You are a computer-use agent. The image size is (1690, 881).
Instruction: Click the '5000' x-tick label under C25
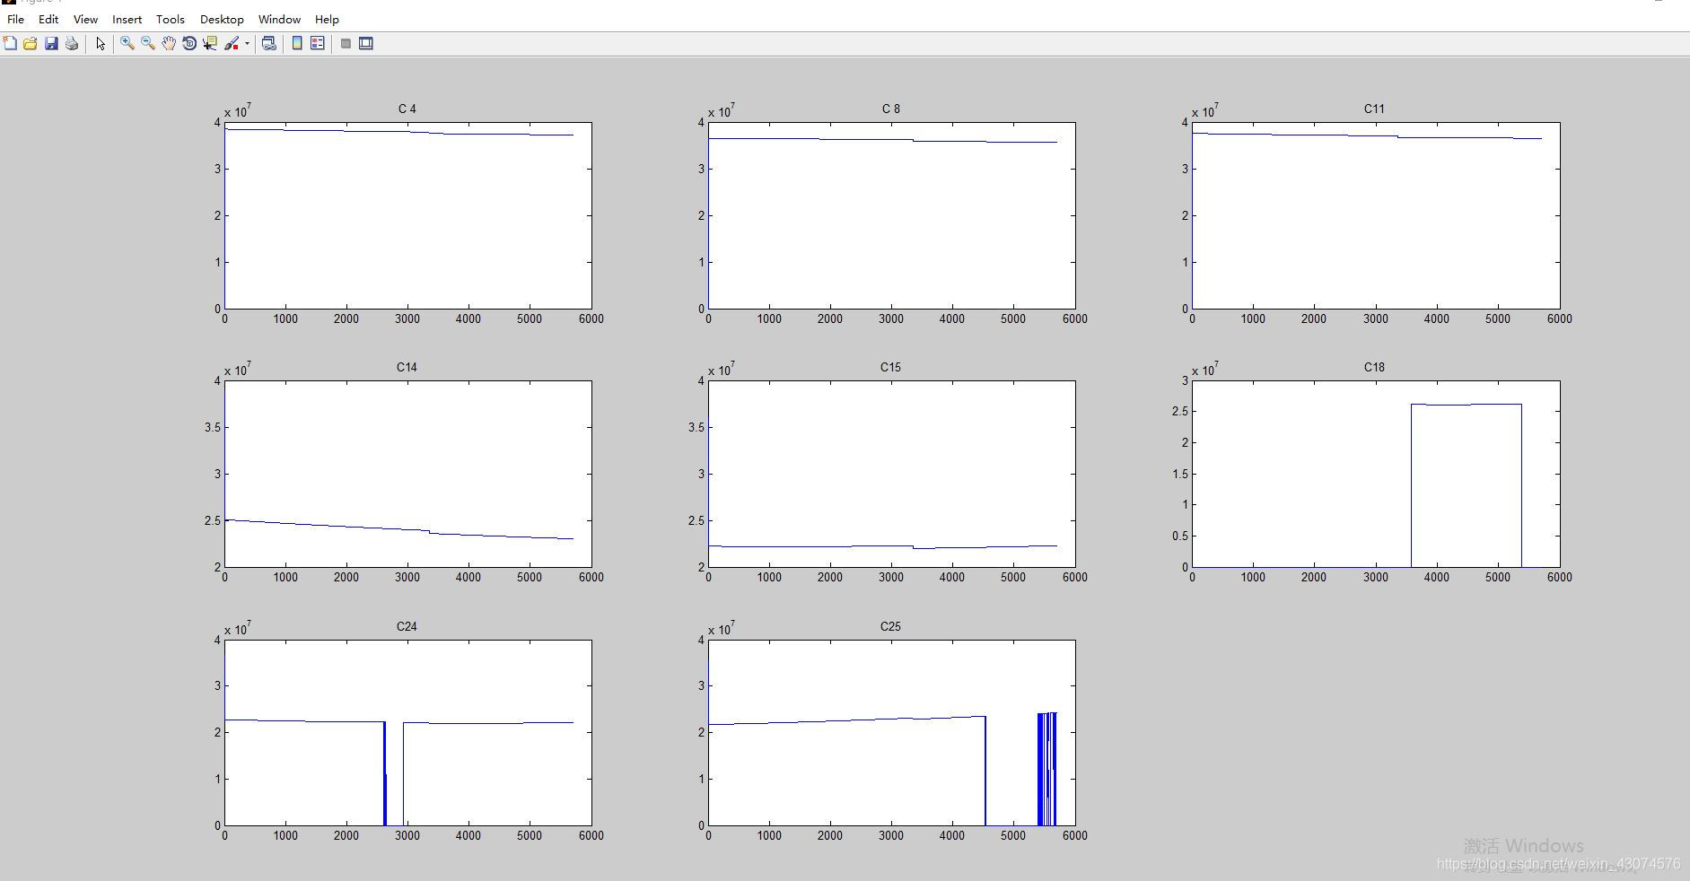click(x=1013, y=835)
